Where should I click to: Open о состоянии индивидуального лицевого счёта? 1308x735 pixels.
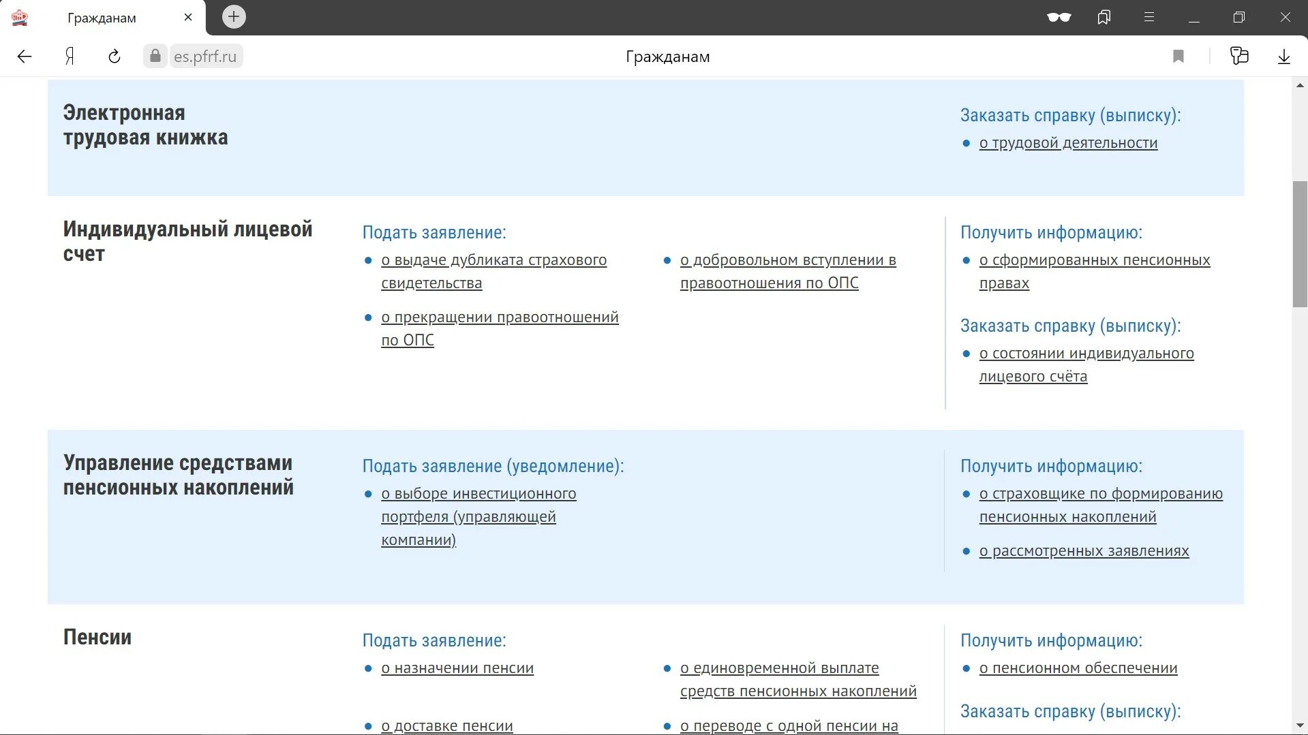1086,365
